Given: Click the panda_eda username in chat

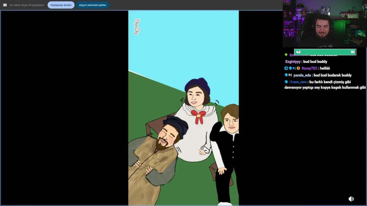Looking at the screenshot, I should tap(302, 75).
